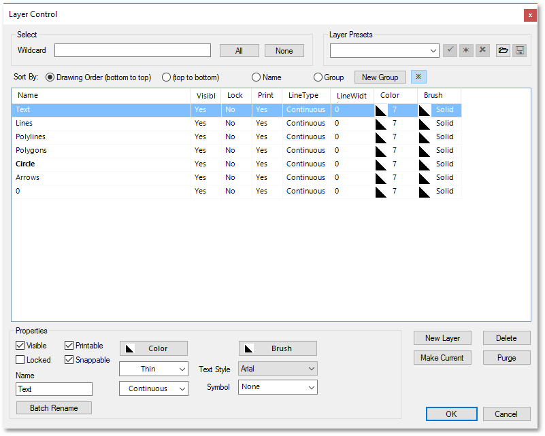Confirm with the OK button
Image resolution: width=545 pixels, height=436 pixels.
[x=452, y=414]
